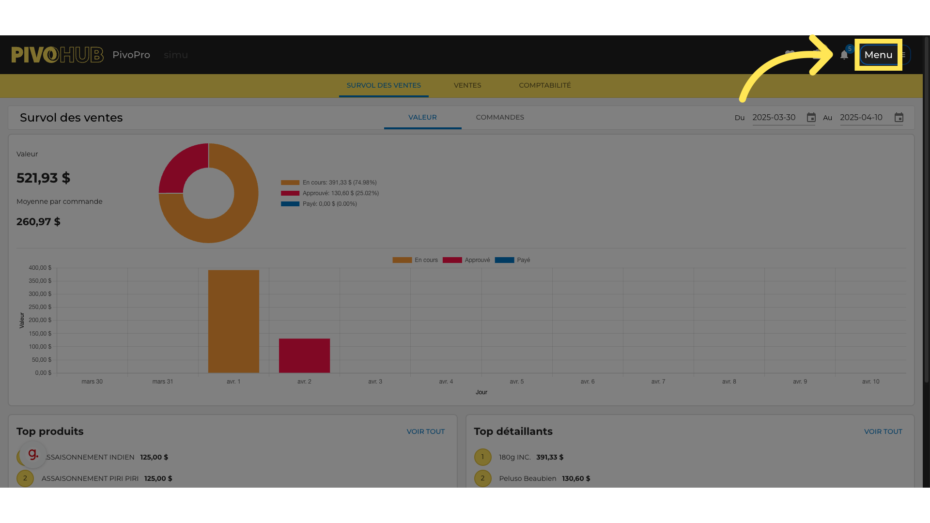The image size is (930, 523).
Task: Click the rank 1 badge for 180g INC.
Action: tap(482, 457)
